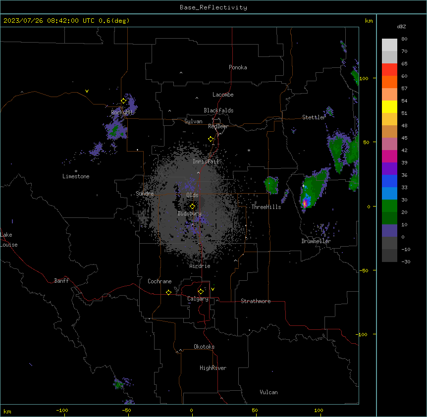Click the ThreeHills label
Screen dimensions: 427x417
[x=266, y=207]
